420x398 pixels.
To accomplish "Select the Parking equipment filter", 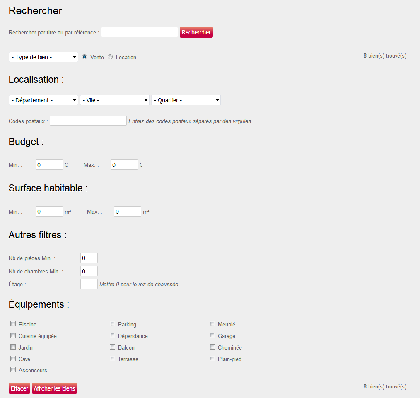I will click(112, 323).
